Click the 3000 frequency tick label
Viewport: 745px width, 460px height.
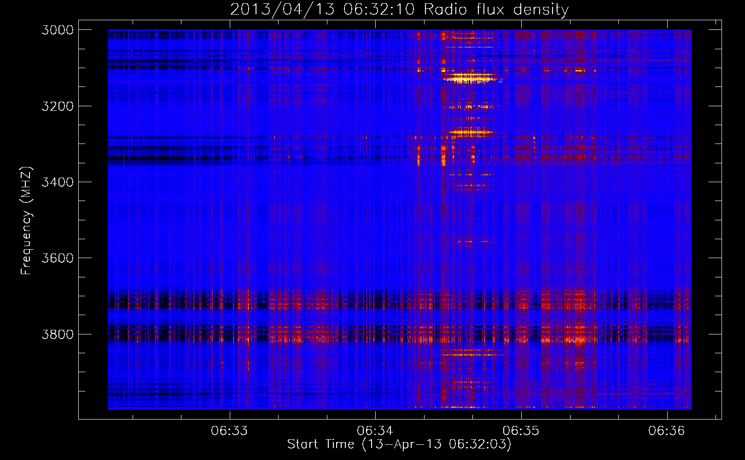58,30
